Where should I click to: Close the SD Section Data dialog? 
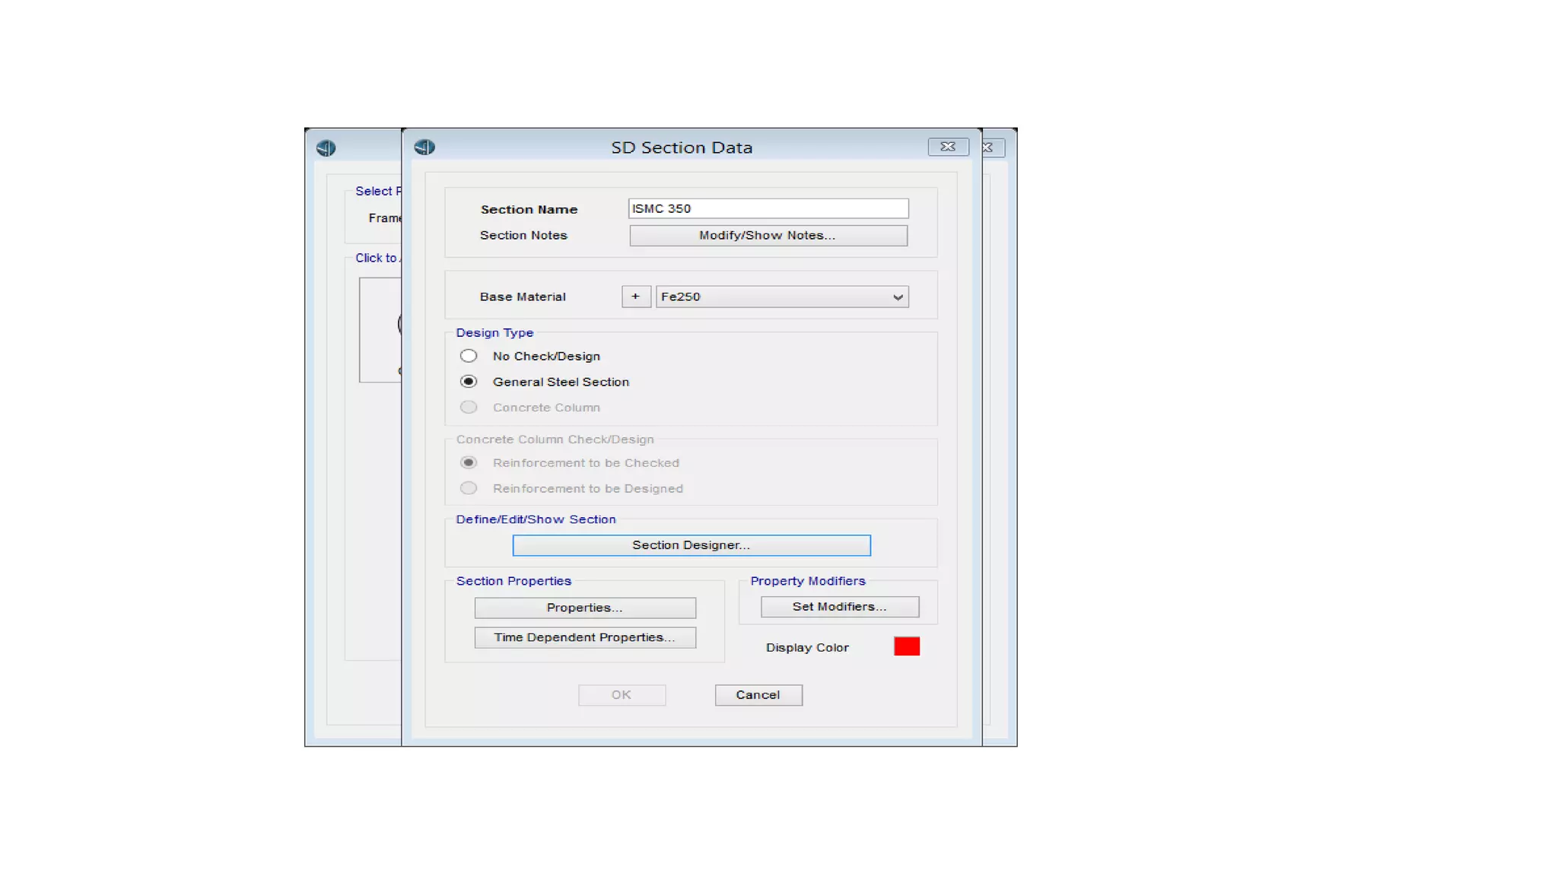[947, 147]
